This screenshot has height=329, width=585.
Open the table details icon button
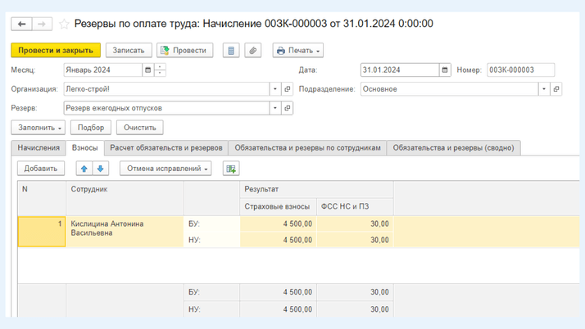[231, 169]
